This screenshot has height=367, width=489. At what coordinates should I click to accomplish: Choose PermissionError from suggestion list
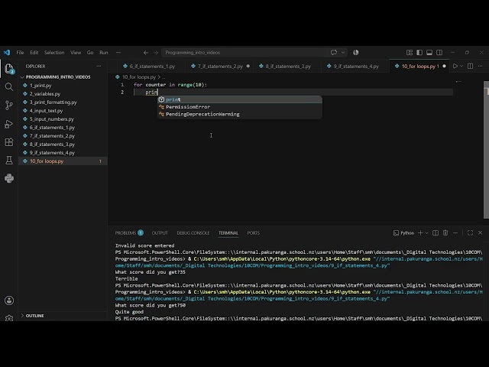click(x=239, y=107)
